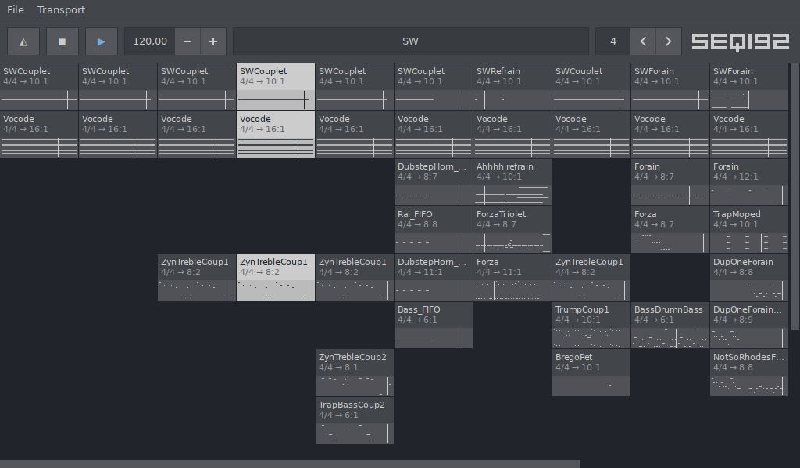Toggle the TrapBassCoup2 sequence
Viewport: 800px width, 468px height.
pos(355,420)
